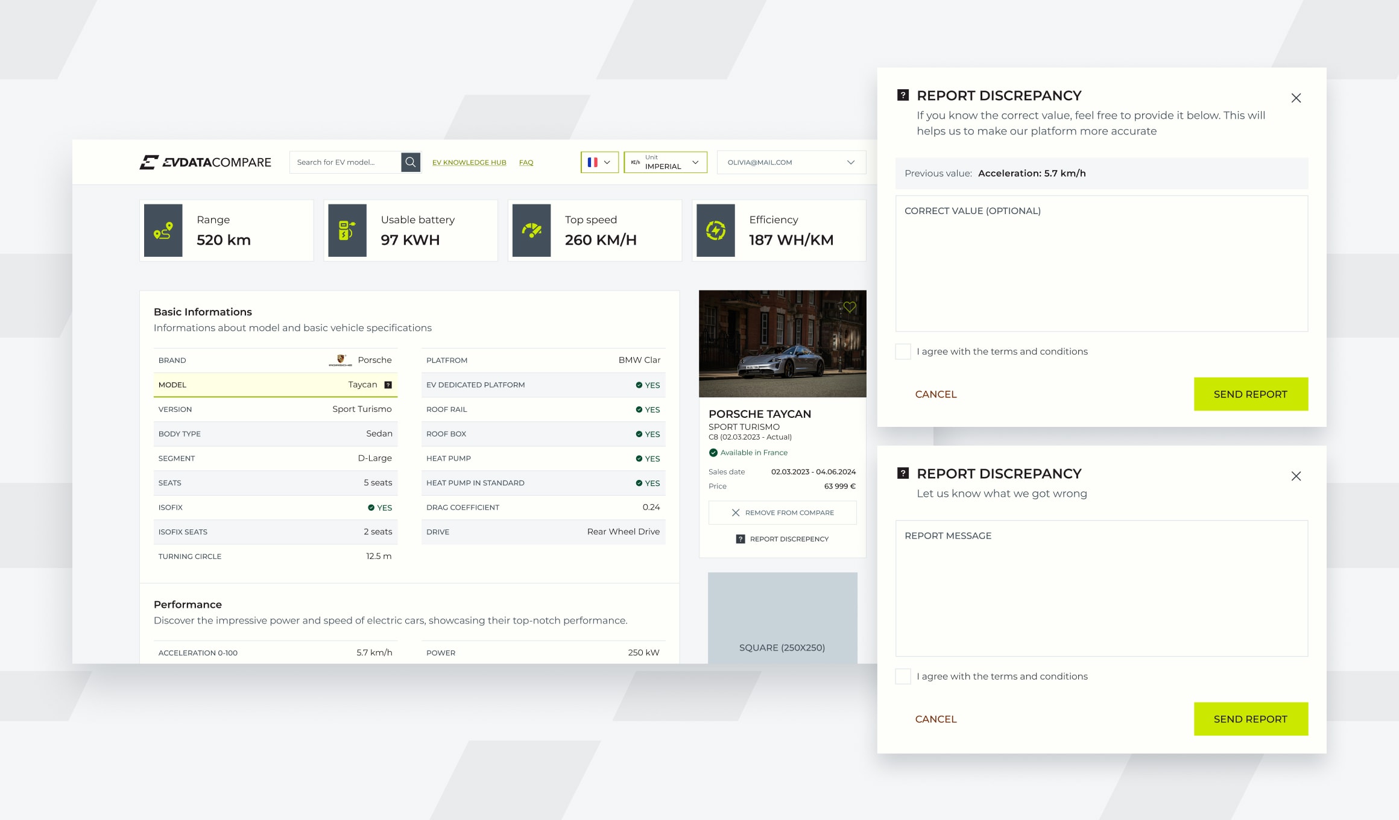Click the Sales date 02.03.2023 - 04.06.2024

point(813,472)
